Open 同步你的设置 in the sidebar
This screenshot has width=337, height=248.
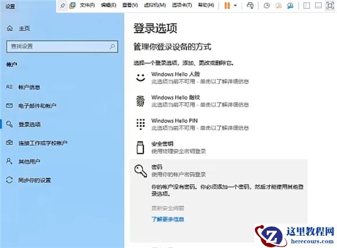pyautogui.click(x=35, y=180)
